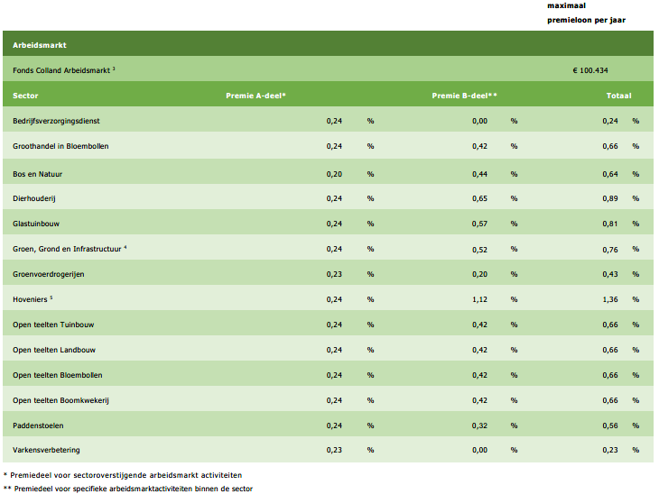The width and height of the screenshot is (659, 494).
Task: Click the Groenvoederdrogerijen total of 0,43
Action: [610, 274]
